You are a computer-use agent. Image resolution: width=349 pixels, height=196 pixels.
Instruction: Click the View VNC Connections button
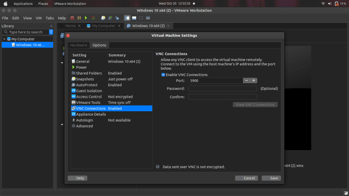click(255, 105)
